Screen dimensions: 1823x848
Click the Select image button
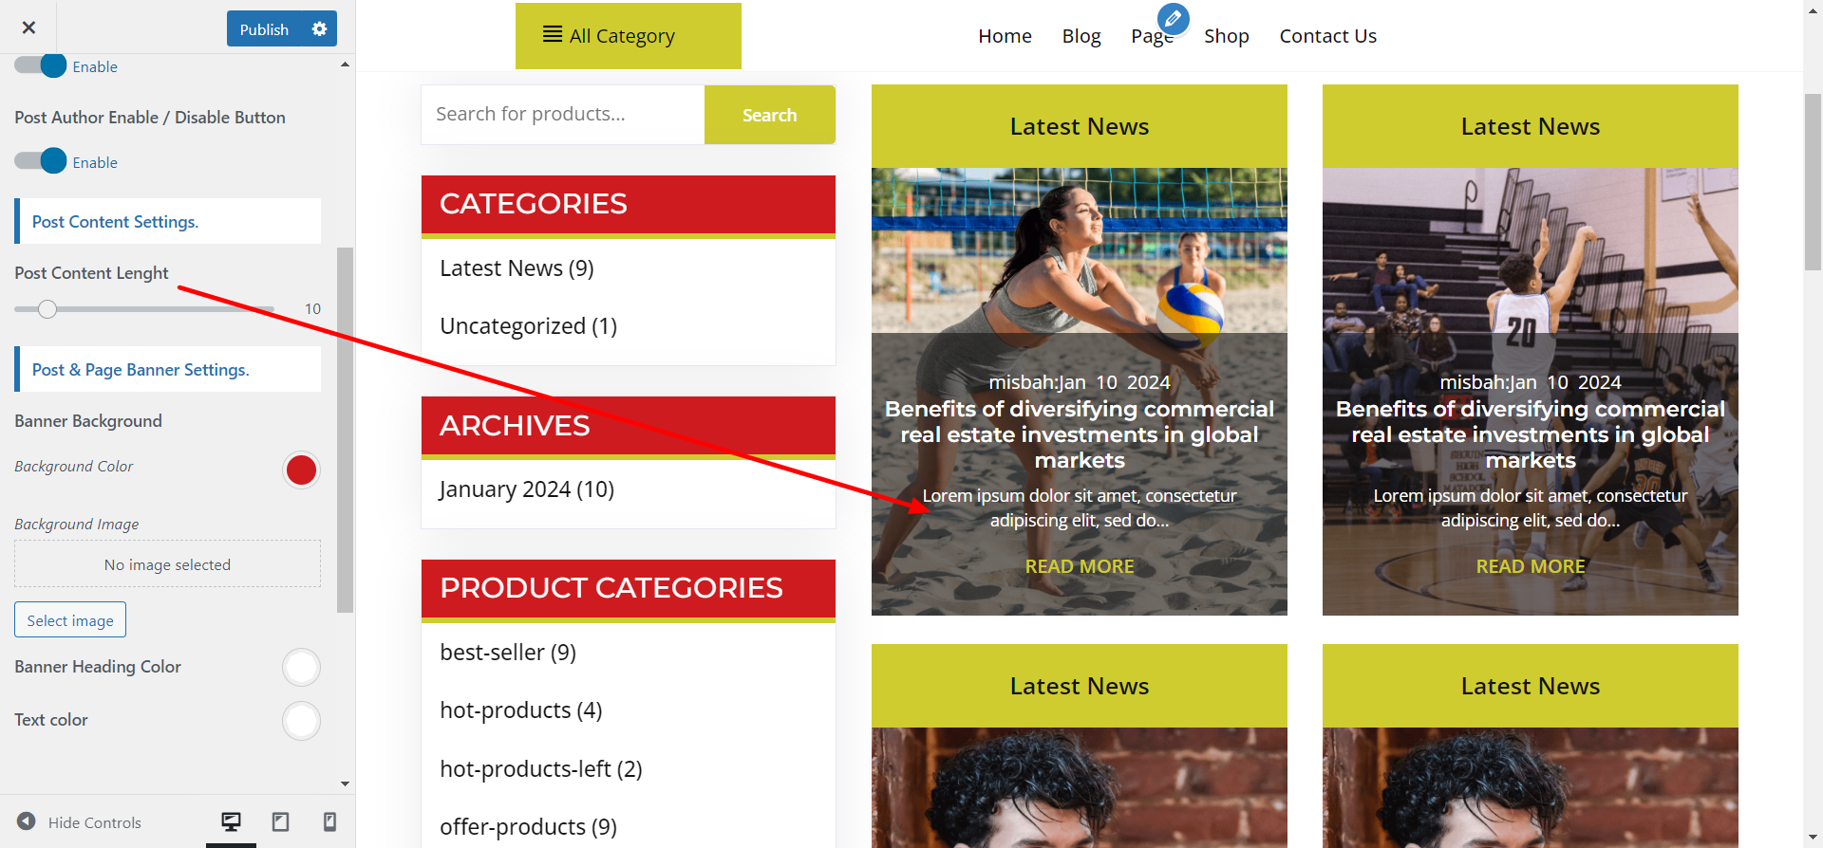pyautogui.click(x=70, y=620)
